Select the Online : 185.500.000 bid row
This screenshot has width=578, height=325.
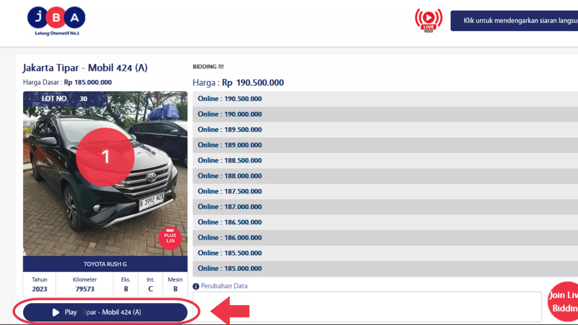385,253
